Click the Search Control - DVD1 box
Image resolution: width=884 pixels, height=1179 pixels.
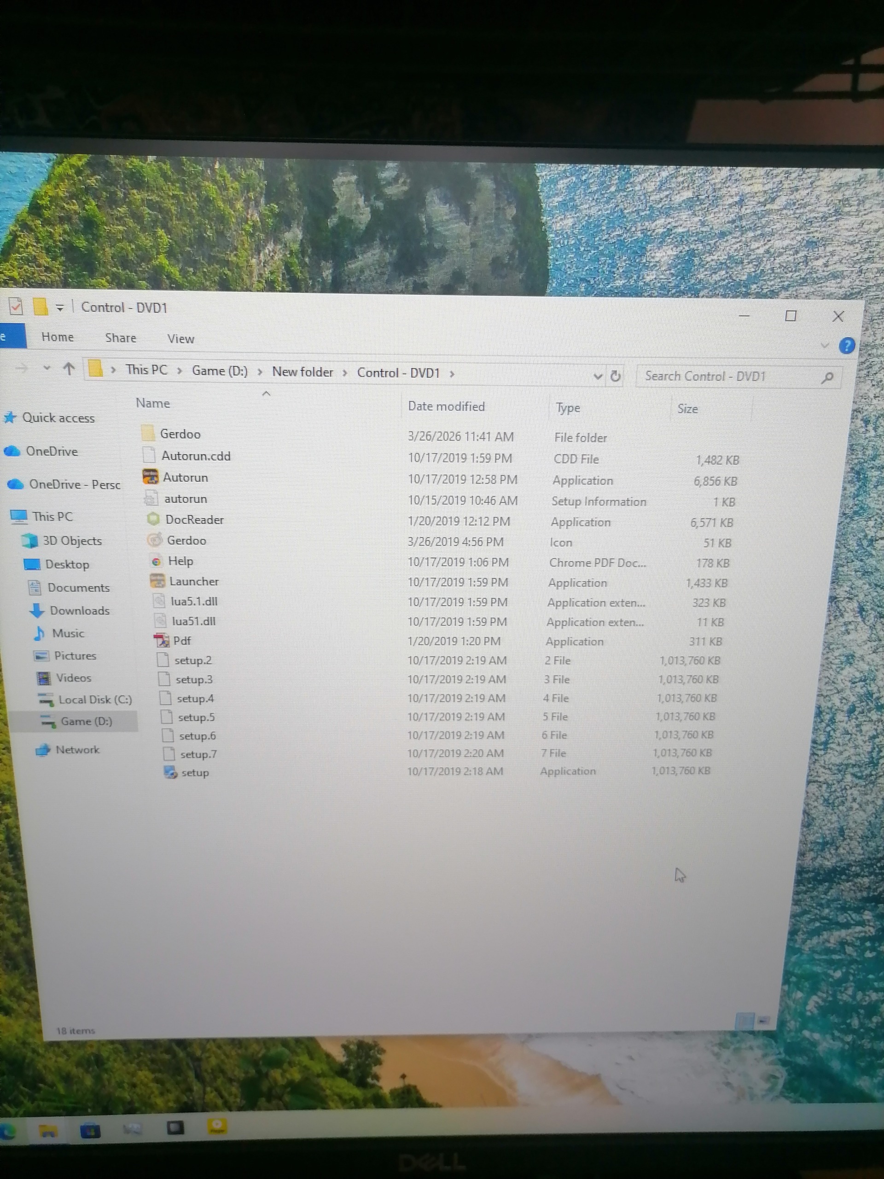point(739,377)
